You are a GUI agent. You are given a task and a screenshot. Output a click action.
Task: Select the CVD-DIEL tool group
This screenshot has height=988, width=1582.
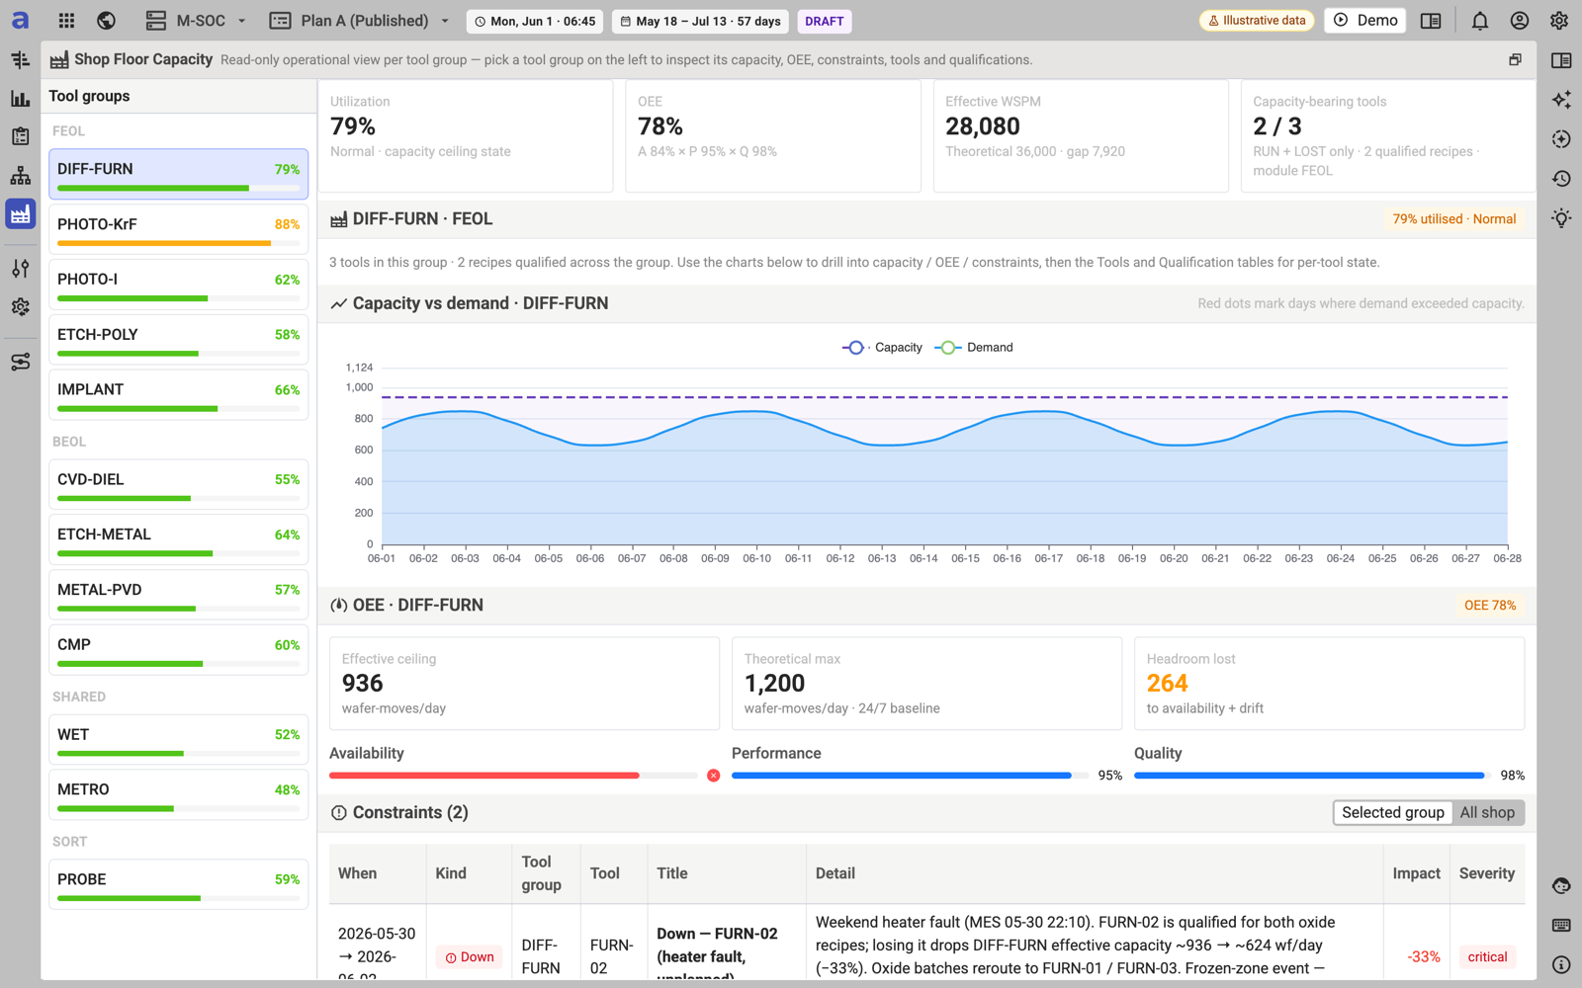coord(178,484)
